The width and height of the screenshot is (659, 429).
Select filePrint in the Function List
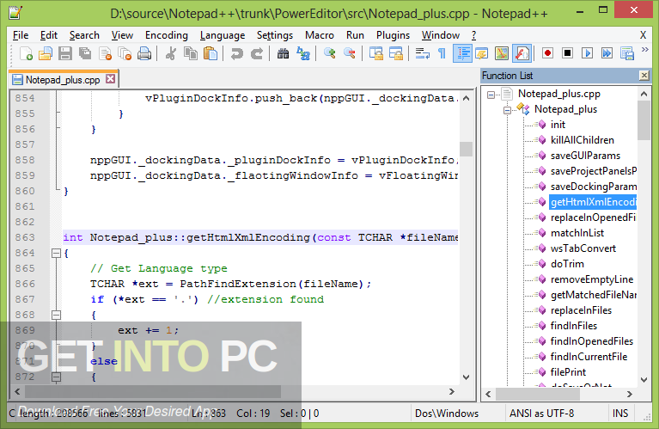[568, 372]
